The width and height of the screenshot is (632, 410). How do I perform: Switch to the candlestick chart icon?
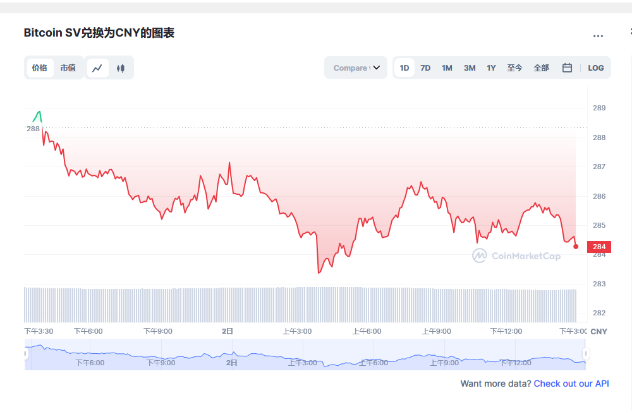[x=121, y=68]
